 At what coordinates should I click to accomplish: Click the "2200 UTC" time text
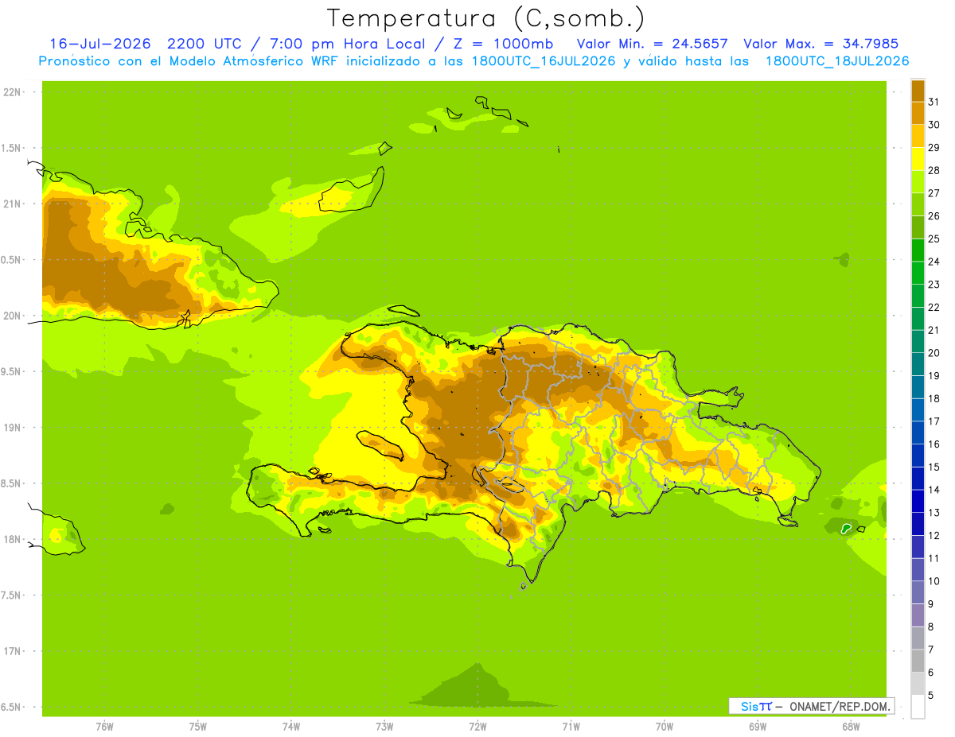tap(205, 44)
